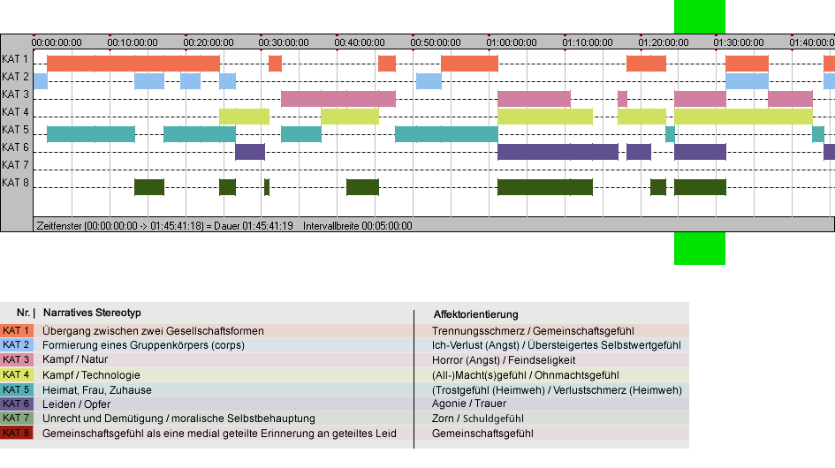
Task: Select 'Ich-Verlust (Angst) / Übersteigertes Selbstwertgefühl'
Action: pos(556,345)
